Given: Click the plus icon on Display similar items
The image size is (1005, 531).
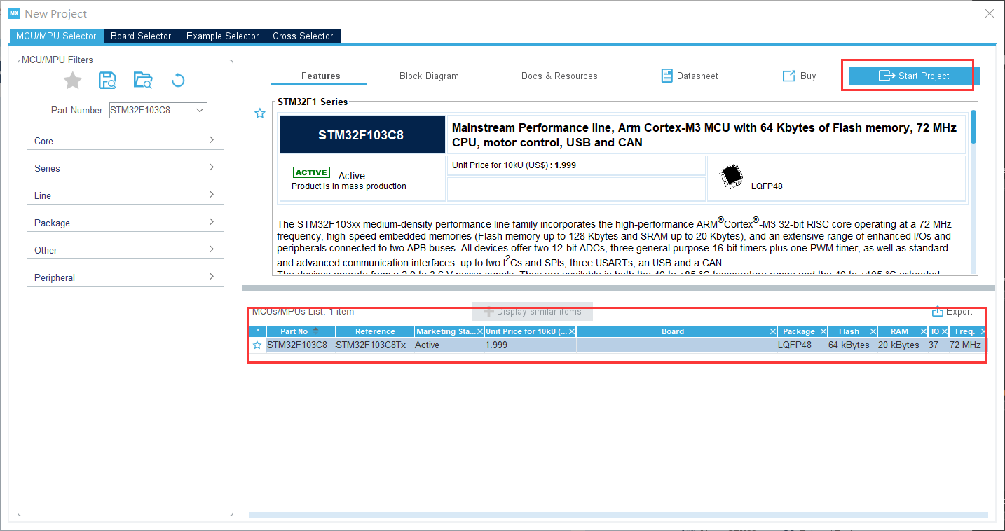Looking at the screenshot, I should pyautogui.click(x=489, y=312).
